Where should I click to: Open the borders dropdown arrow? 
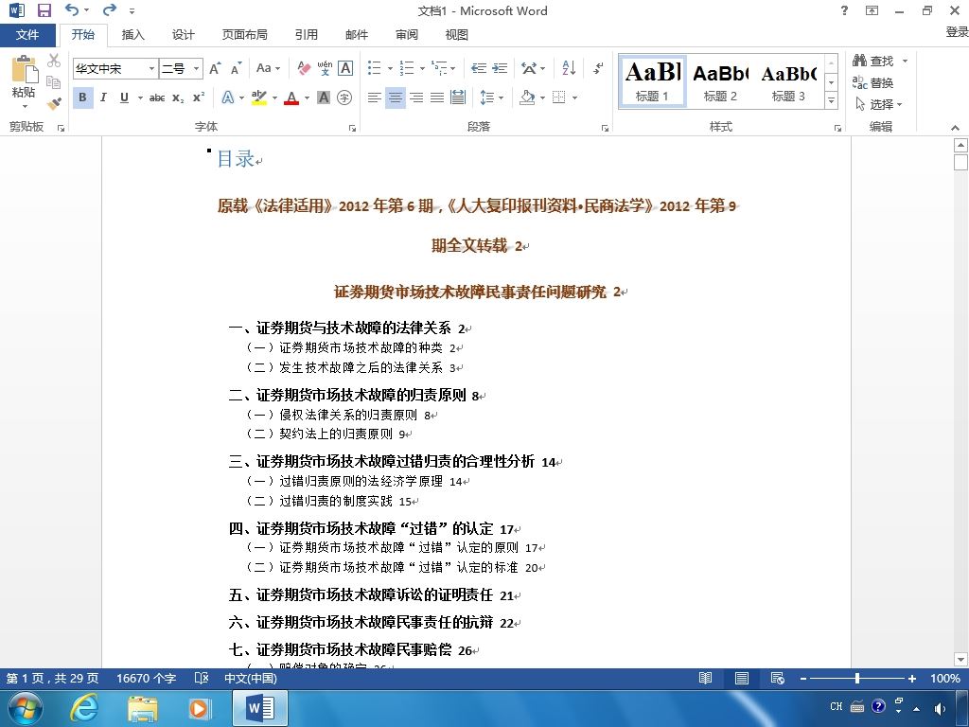coord(574,98)
